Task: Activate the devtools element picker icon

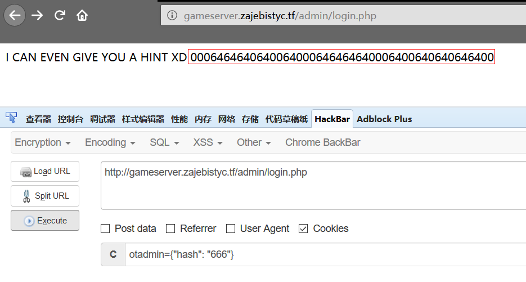Action: tap(11, 118)
